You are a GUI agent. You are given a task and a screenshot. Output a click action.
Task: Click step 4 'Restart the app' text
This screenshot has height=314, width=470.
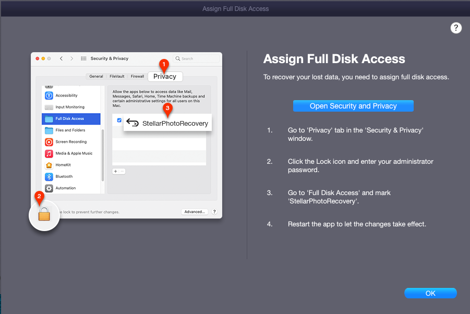357,224
